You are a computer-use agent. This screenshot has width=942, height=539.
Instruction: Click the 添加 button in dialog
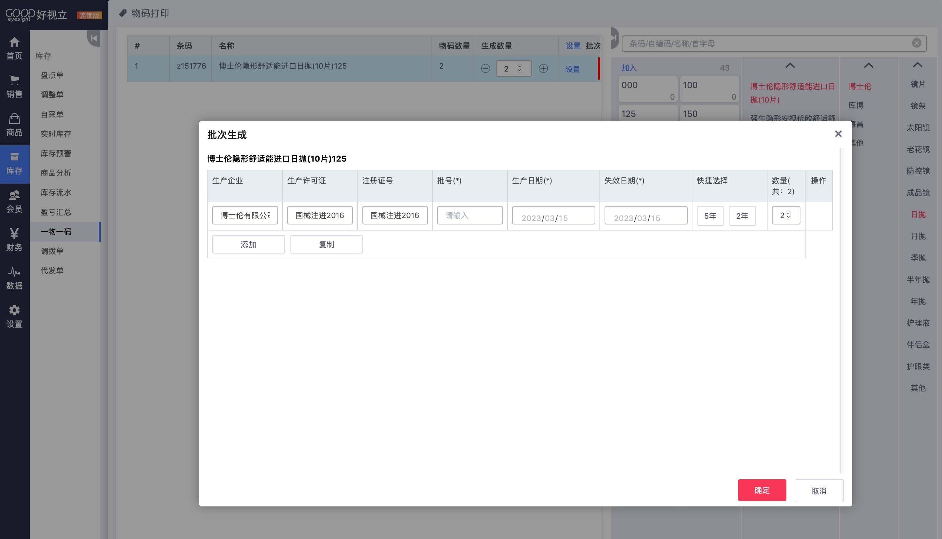tap(248, 244)
